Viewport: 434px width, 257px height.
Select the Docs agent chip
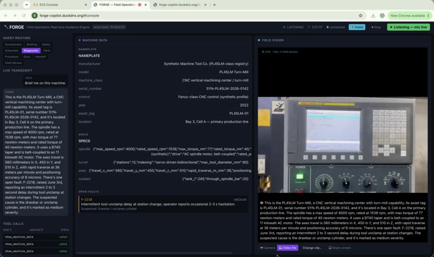pyautogui.click(x=27, y=56)
